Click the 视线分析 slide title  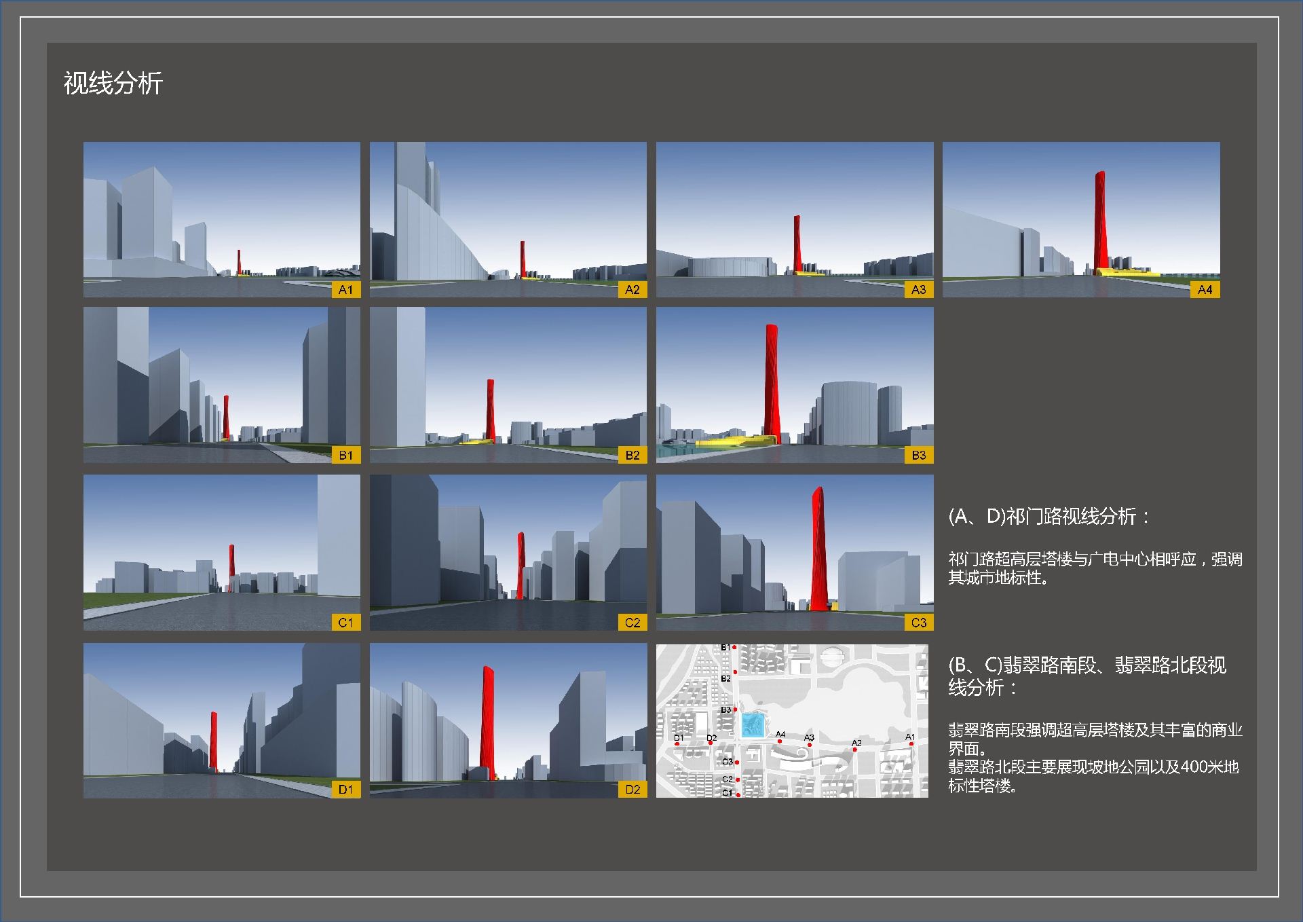click(x=113, y=84)
